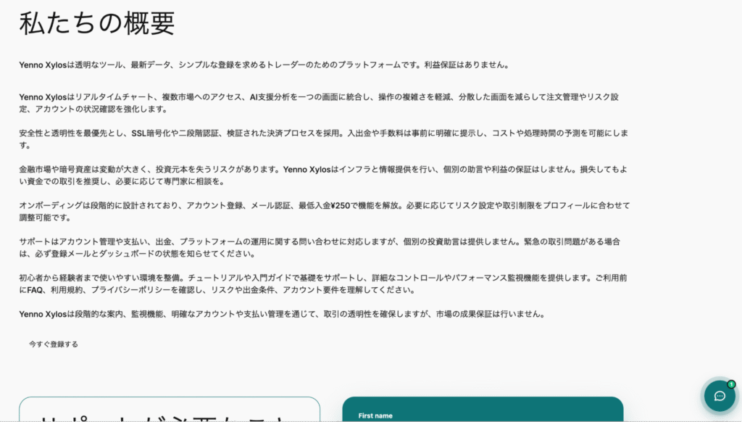The image size is (742, 422).
Task: Click paragraph starting 'Yenno Xylosはリアルタイムチャート'
Action: tap(319, 103)
